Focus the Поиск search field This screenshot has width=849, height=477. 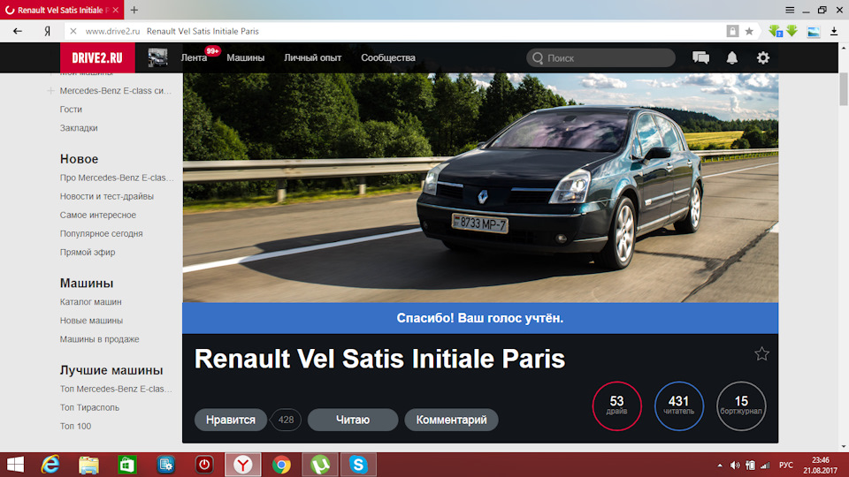coord(601,58)
